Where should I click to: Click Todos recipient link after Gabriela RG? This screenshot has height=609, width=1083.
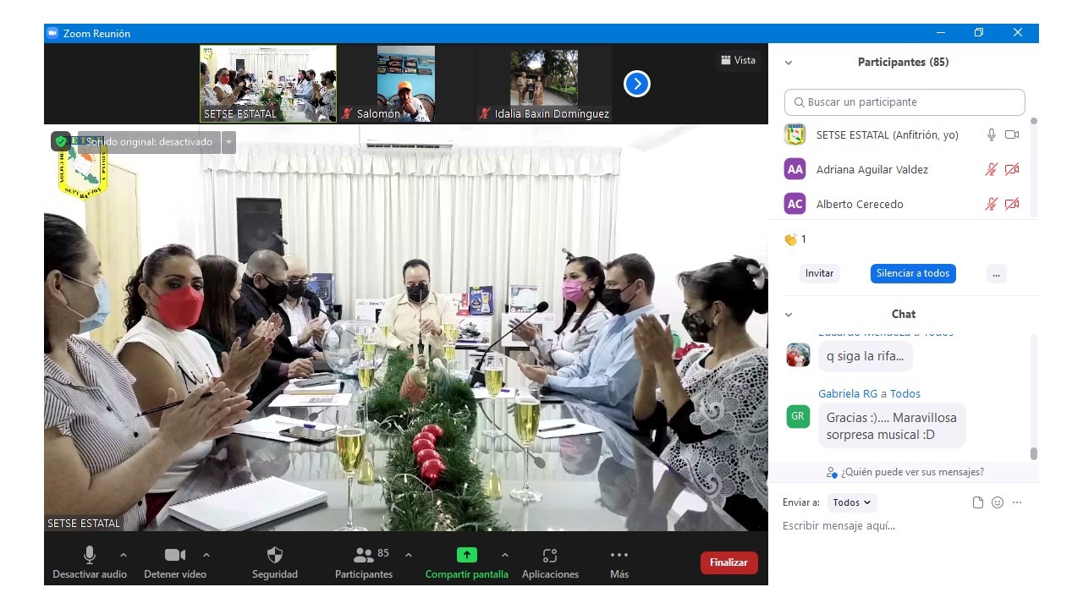905,393
